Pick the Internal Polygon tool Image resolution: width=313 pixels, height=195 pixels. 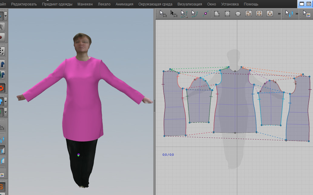pos(248,14)
